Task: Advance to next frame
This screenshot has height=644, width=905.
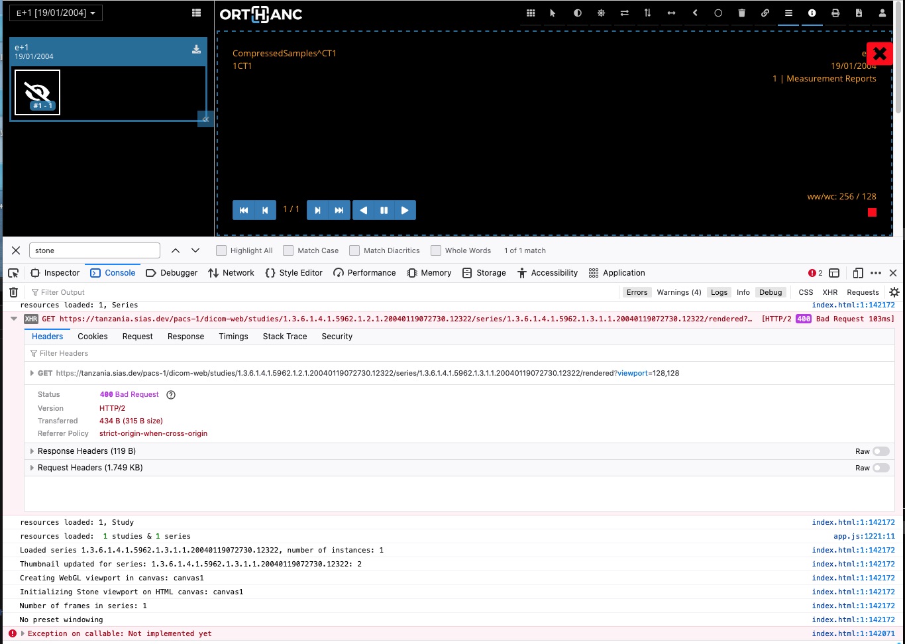Action: (x=317, y=210)
